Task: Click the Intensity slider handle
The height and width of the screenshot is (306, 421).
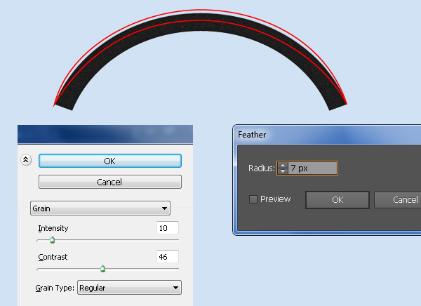Action: coord(53,239)
